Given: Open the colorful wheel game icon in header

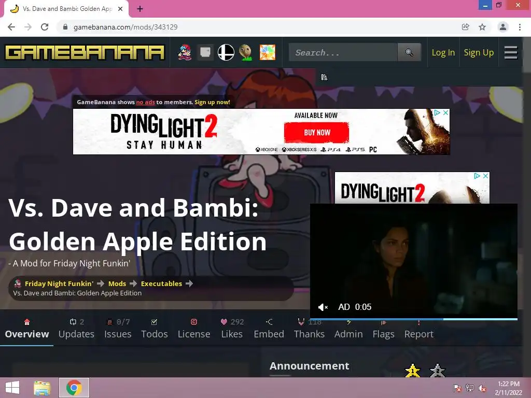Looking at the screenshot, I should click(267, 52).
